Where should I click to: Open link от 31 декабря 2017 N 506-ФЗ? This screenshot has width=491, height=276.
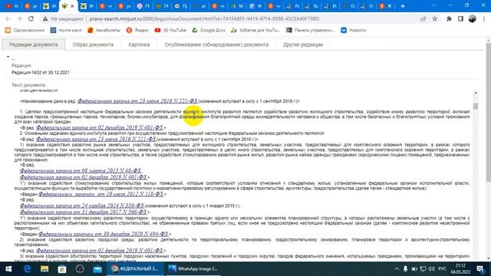tap(84, 212)
